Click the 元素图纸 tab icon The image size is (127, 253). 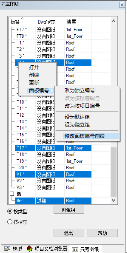point(75,249)
